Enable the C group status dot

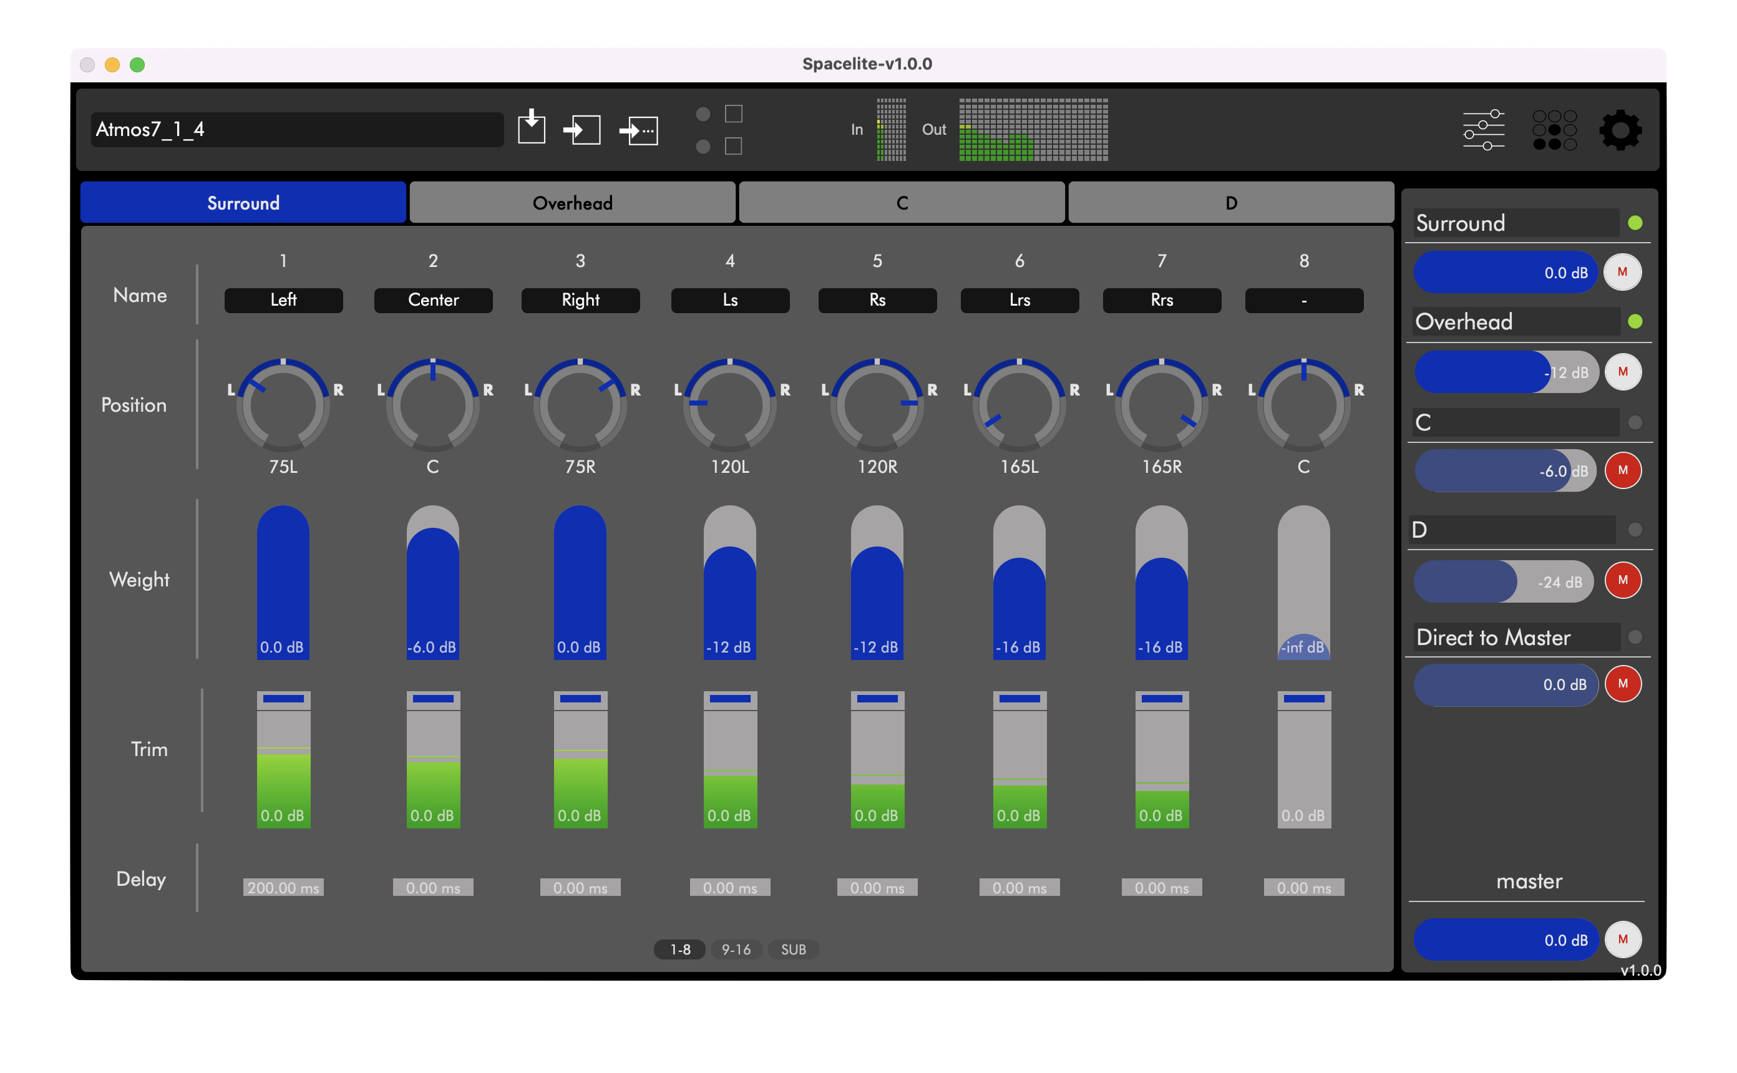pos(1635,423)
